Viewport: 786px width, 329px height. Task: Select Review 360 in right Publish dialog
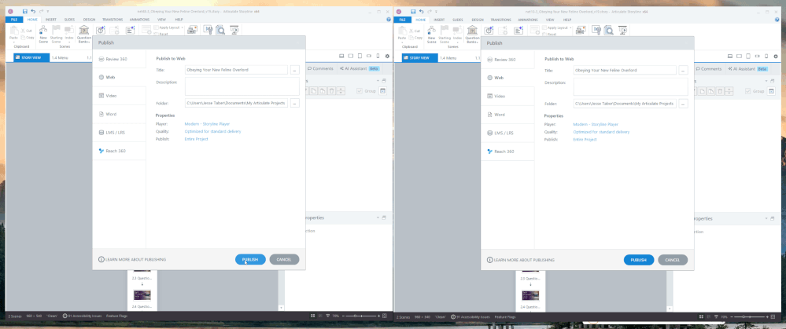pyautogui.click(x=507, y=60)
